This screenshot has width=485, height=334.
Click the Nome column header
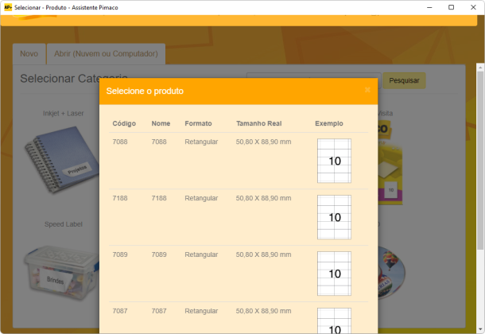click(x=161, y=123)
